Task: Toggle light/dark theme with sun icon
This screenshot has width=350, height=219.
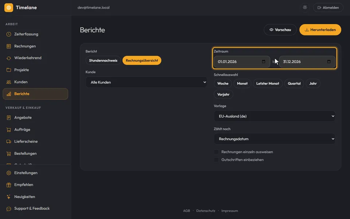Action: pos(305,7)
